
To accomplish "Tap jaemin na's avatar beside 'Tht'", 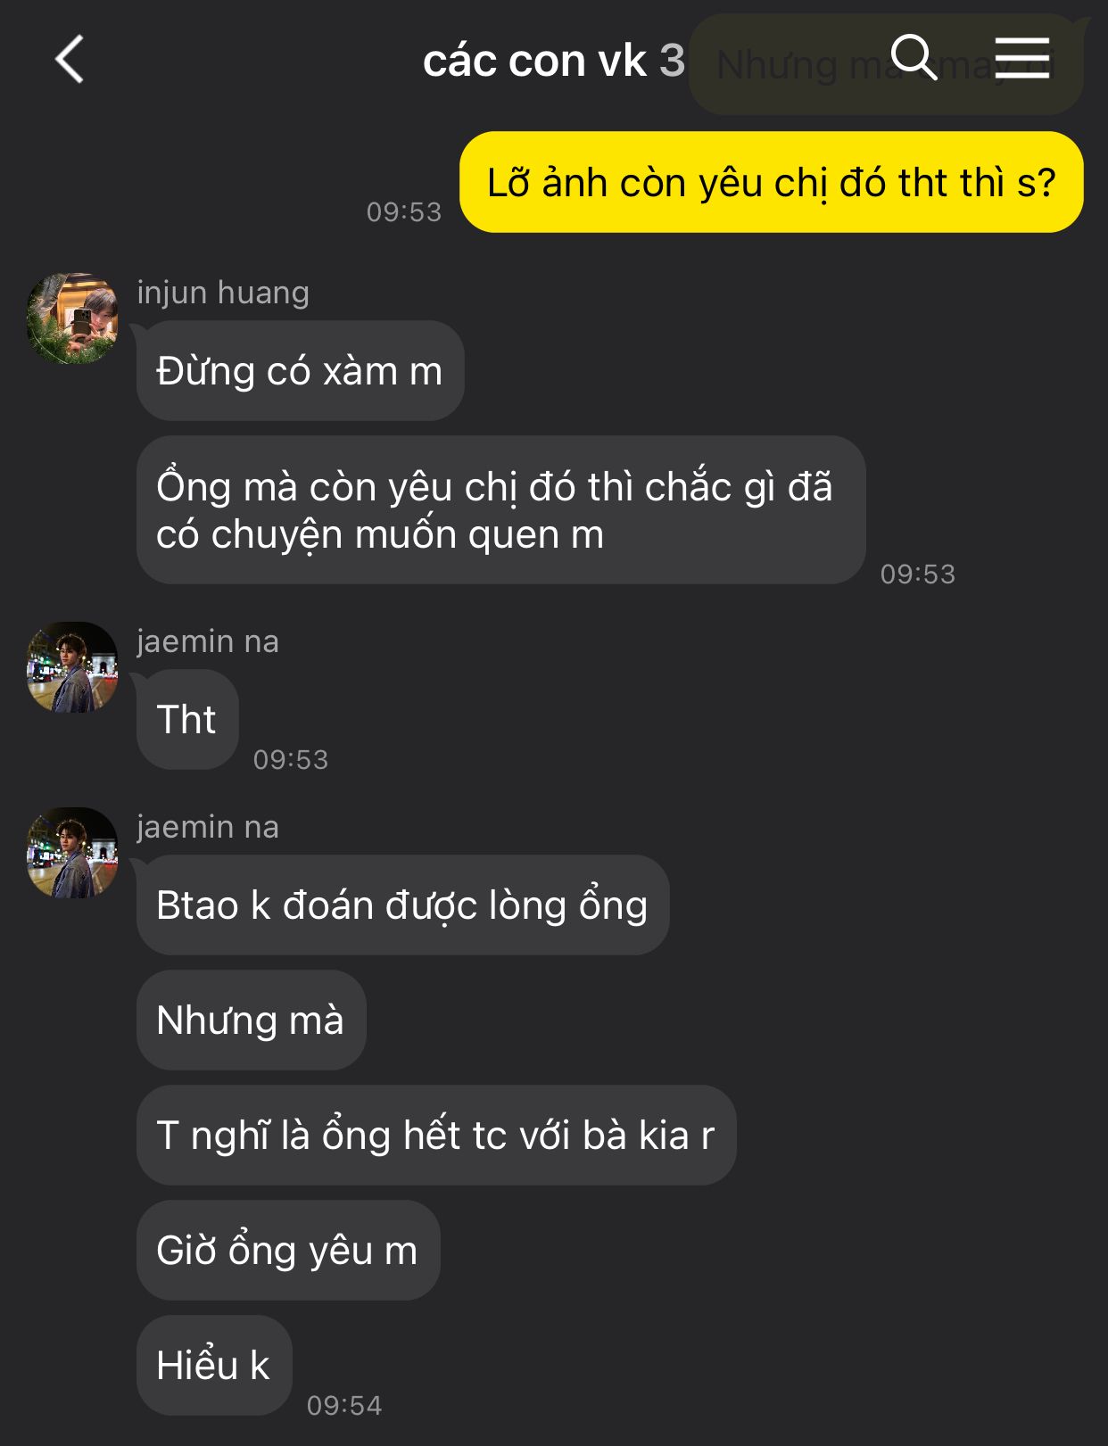I will coord(72,667).
